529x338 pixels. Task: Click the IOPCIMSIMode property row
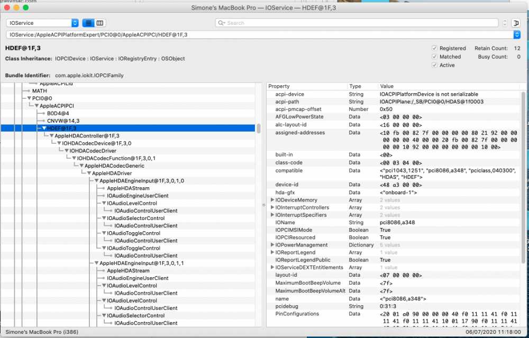pyautogui.click(x=394, y=230)
